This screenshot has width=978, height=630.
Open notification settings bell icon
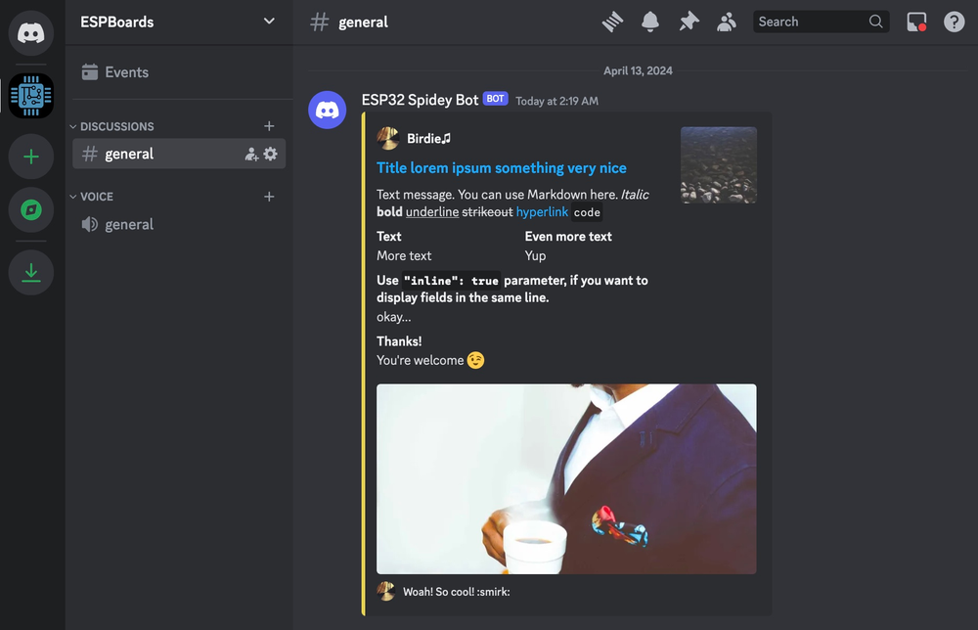tap(650, 22)
